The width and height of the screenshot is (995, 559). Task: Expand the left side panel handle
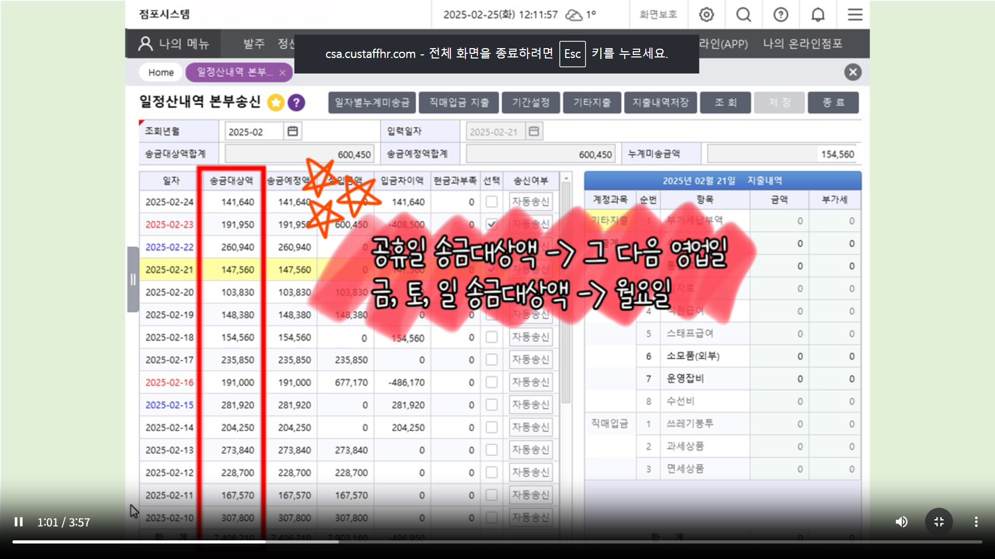pos(133,279)
